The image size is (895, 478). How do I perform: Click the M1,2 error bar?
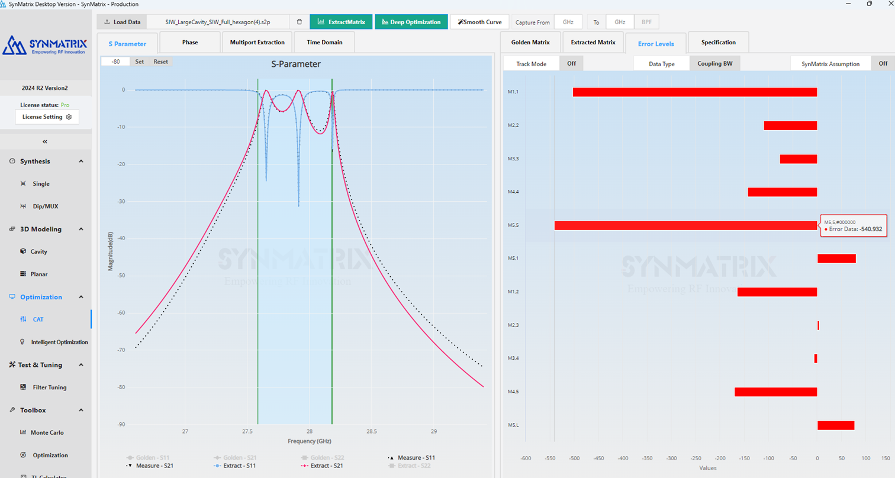click(777, 292)
